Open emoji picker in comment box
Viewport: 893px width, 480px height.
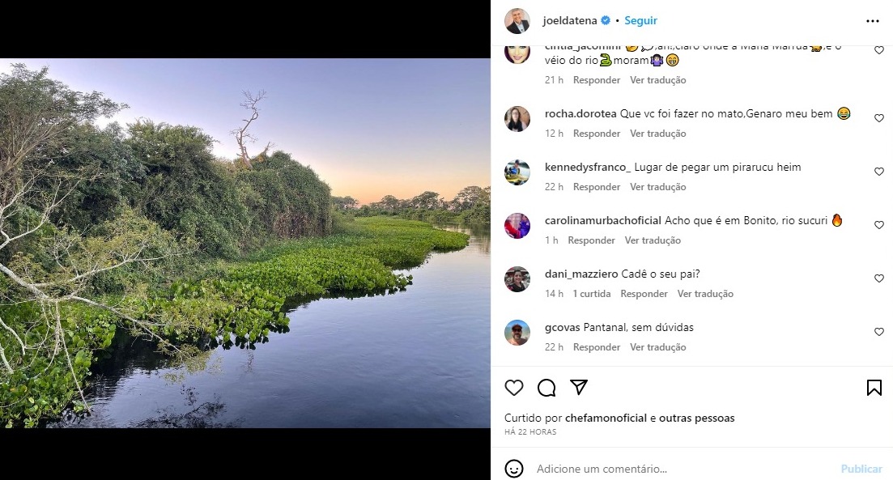[514, 469]
